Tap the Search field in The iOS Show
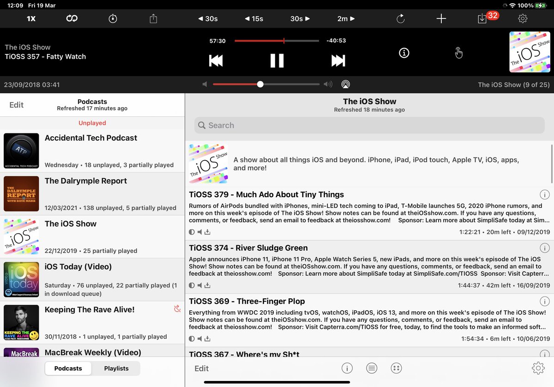Image resolution: width=554 pixels, height=387 pixels. (369, 125)
